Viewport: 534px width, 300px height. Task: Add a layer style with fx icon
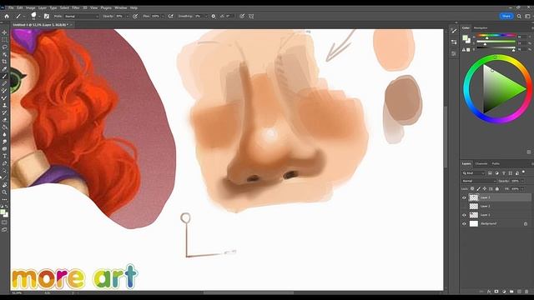pyautogui.click(x=489, y=292)
